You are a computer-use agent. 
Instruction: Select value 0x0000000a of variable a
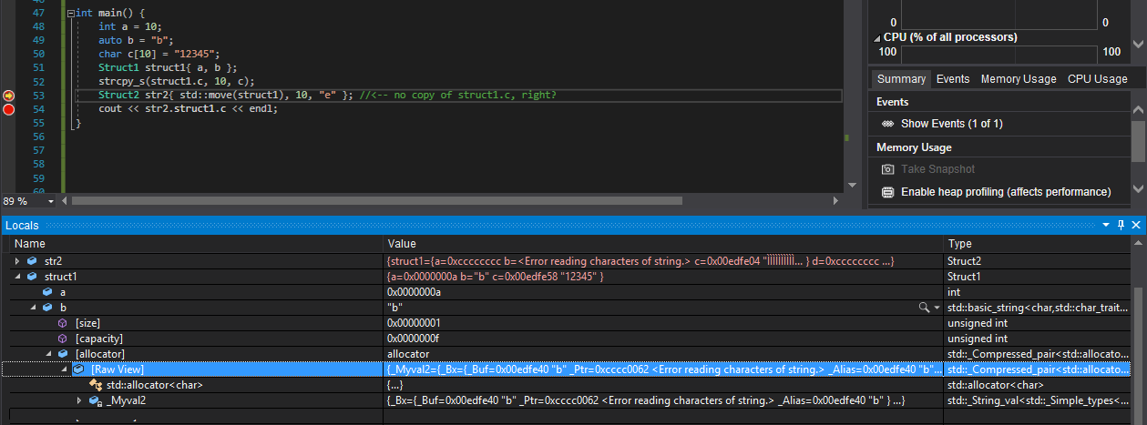click(663, 292)
